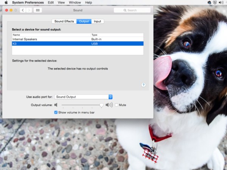Viewport: 227px width, 170px height.
Task: Expand the Sound Output audio port dropdown
Action: coord(84,97)
